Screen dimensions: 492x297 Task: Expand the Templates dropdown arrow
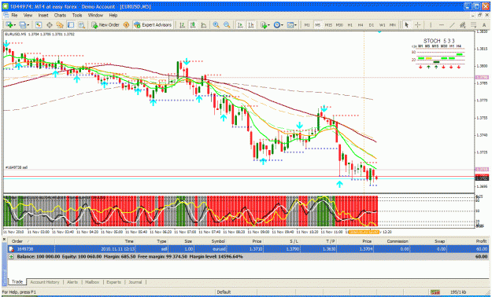coord(295,25)
